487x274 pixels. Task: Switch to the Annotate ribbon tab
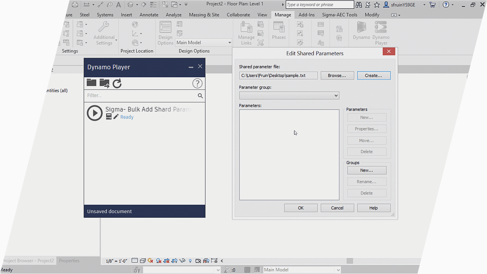(149, 15)
